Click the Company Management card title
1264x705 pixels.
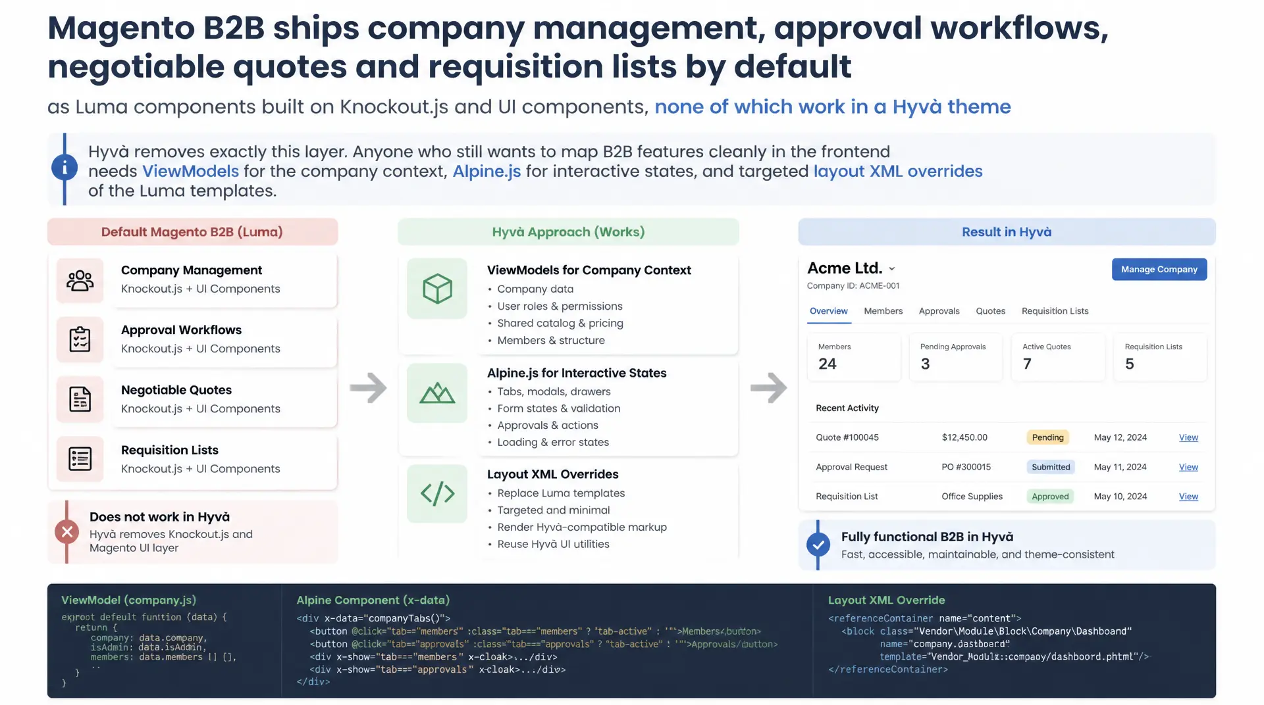[191, 270]
